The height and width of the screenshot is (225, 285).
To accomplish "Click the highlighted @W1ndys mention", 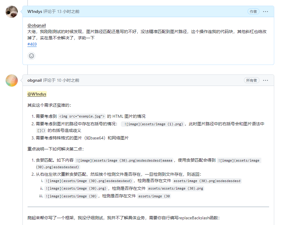I will tap(37, 94).
